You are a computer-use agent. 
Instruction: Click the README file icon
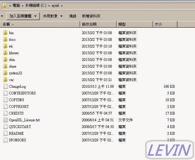pos(5,133)
